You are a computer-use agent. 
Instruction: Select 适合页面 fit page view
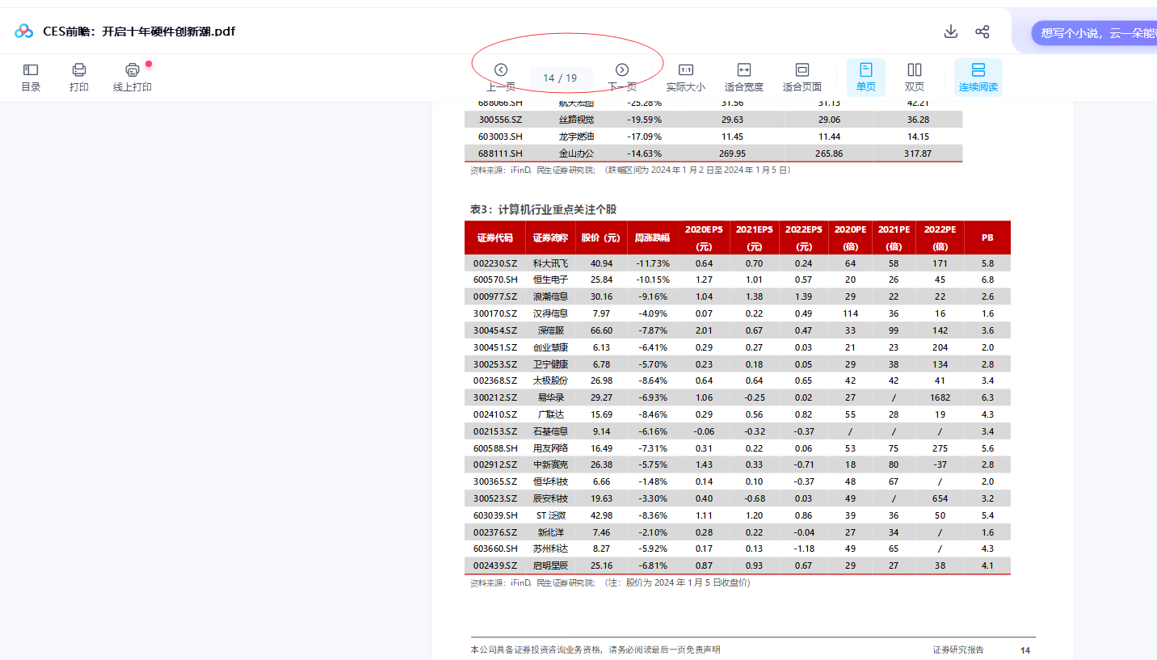pyautogui.click(x=801, y=77)
